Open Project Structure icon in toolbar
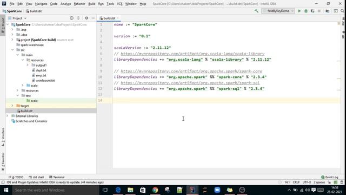Screen dimensions: 346x195 [328, 11]
